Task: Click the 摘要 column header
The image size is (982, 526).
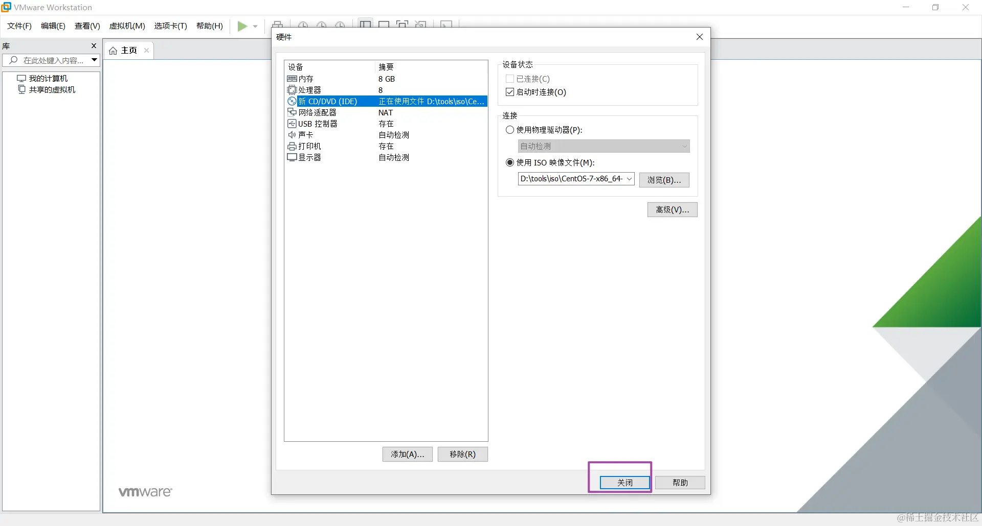Action: click(x=386, y=67)
